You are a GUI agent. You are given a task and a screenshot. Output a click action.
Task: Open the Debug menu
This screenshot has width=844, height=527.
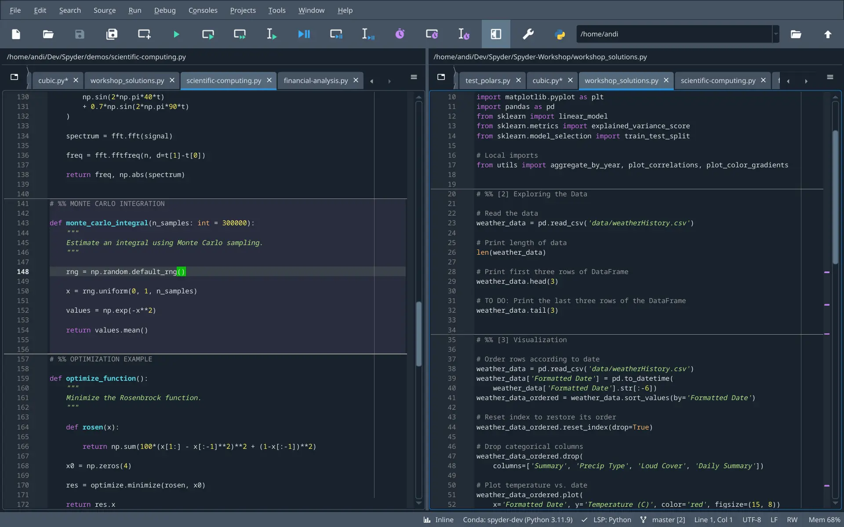(164, 10)
